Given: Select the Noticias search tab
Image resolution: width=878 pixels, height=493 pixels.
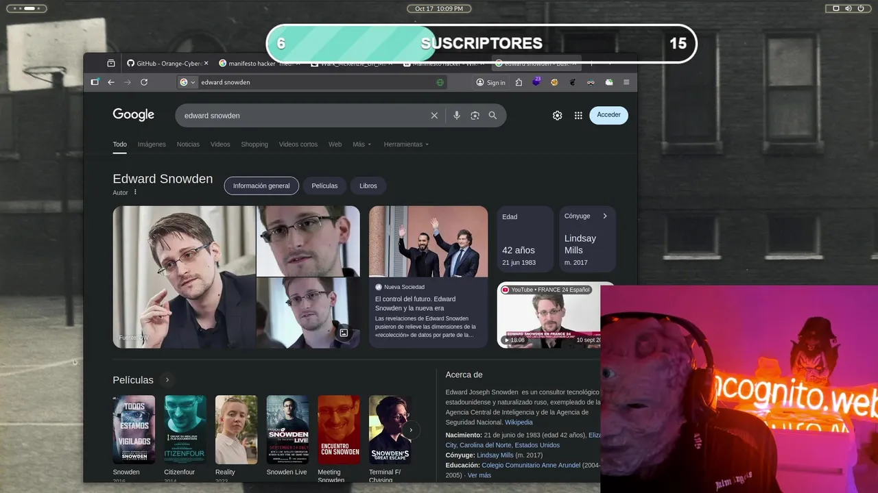Looking at the screenshot, I should [x=188, y=144].
